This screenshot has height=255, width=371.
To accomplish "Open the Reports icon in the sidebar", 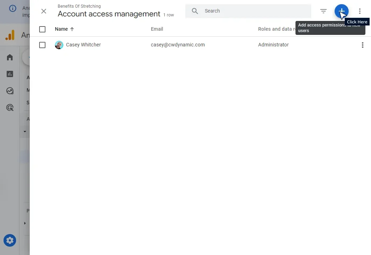I will pyautogui.click(x=9, y=74).
